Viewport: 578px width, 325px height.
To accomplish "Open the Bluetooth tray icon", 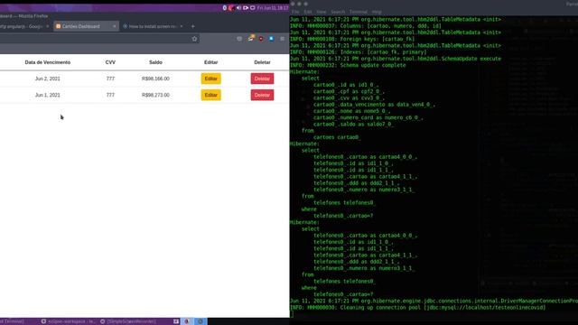I will click(225, 8).
